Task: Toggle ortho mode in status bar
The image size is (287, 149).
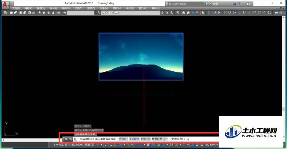Action: (116, 145)
